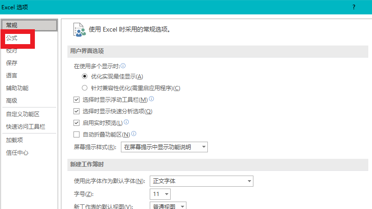Image resolution: width=372 pixels, height=209 pixels.
Task: Select the 针对兼容性优化 radio button
Action: click(x=85, y=88)
